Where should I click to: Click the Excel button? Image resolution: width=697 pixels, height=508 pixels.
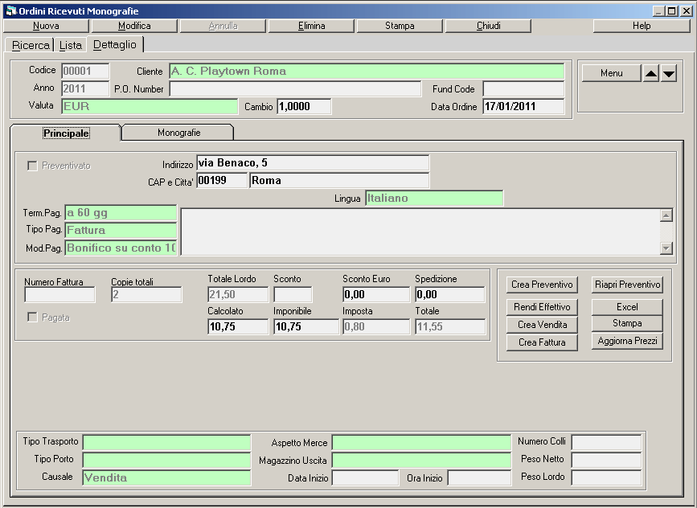coord(627,307)
